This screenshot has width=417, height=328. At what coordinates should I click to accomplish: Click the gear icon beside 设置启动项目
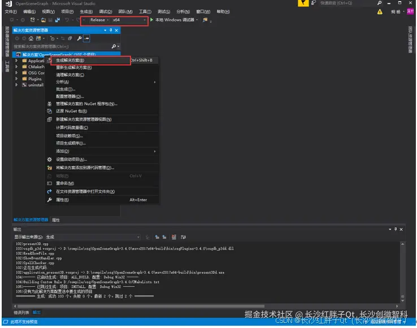[x=50, y=159]
